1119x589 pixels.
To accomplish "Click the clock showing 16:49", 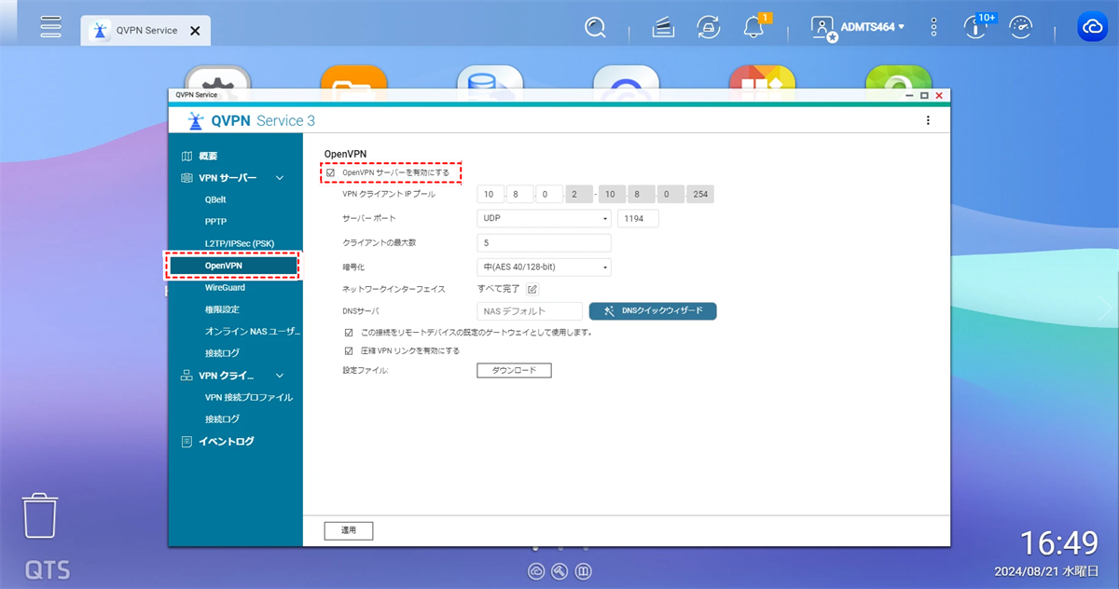I will [1058, 542].
